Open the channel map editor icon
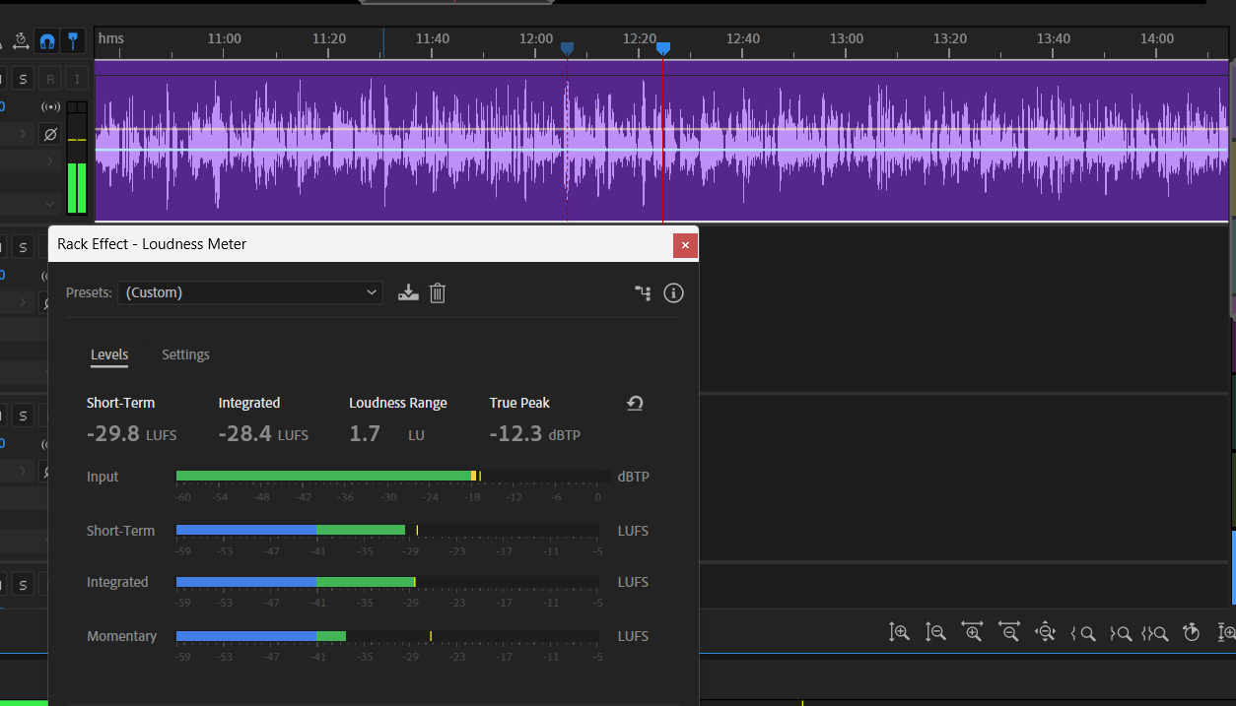Image resolution: width=1236 pixels, height=706 pixels. point(643,292)
